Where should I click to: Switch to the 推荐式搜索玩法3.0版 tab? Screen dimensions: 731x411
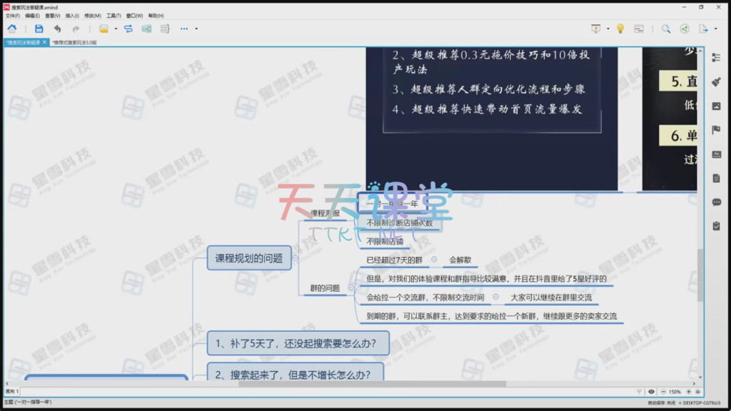pos(75,42)
